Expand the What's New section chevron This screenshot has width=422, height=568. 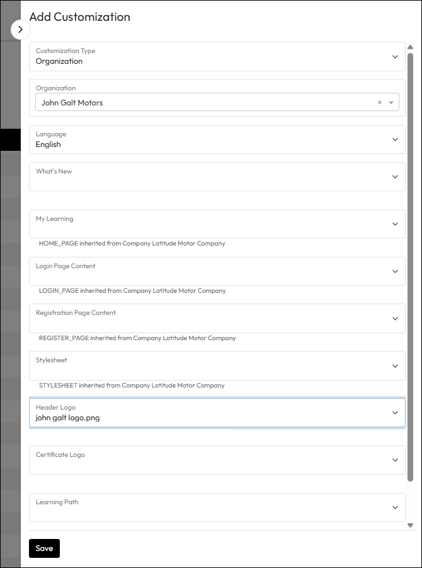(395, 177)
